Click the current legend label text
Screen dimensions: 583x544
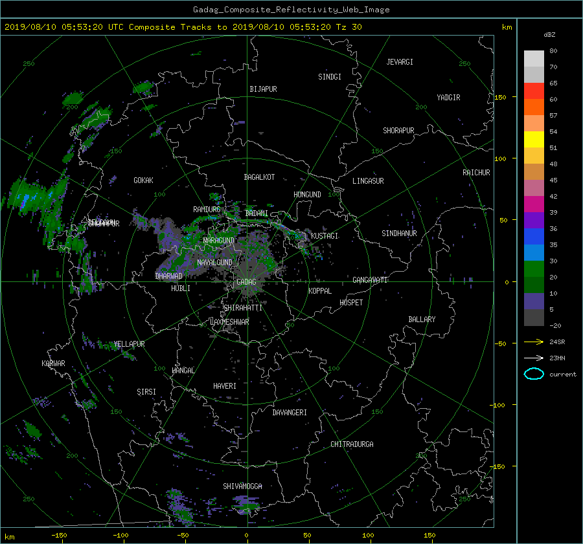click(562, 375)
